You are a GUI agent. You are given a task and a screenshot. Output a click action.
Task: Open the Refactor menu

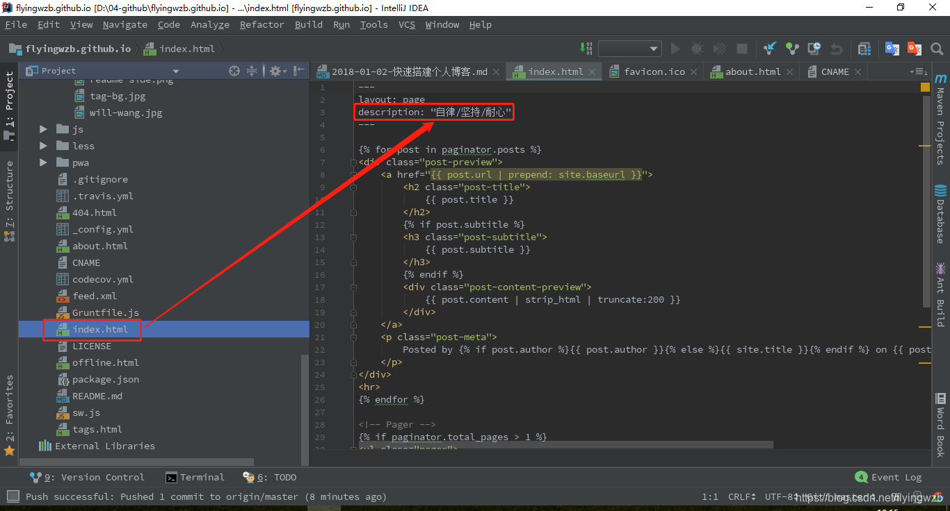pyautogui.click(x=262, y=24)
